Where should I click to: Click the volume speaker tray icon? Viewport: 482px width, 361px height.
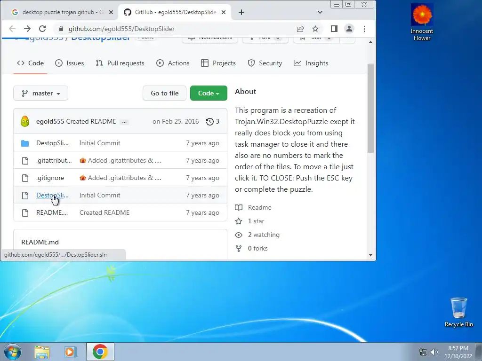[x=434, y=352]
